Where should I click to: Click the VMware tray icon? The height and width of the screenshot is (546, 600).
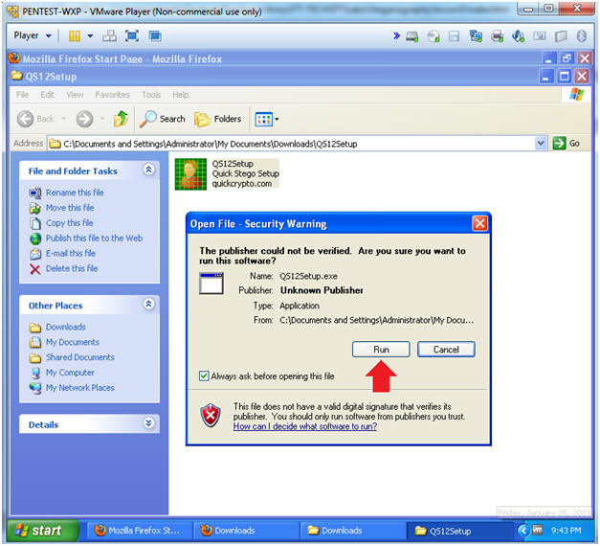click(537, 531)
